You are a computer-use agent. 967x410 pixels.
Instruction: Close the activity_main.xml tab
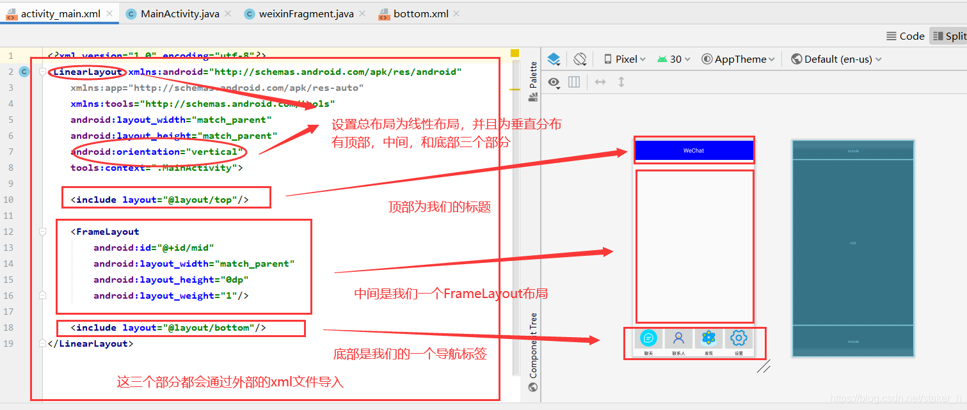tap(109, 13)
